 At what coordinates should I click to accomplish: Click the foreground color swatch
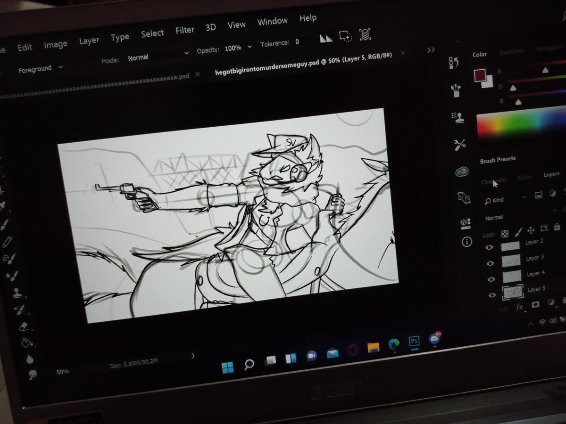pyautogui.click(x=480, y=76)
